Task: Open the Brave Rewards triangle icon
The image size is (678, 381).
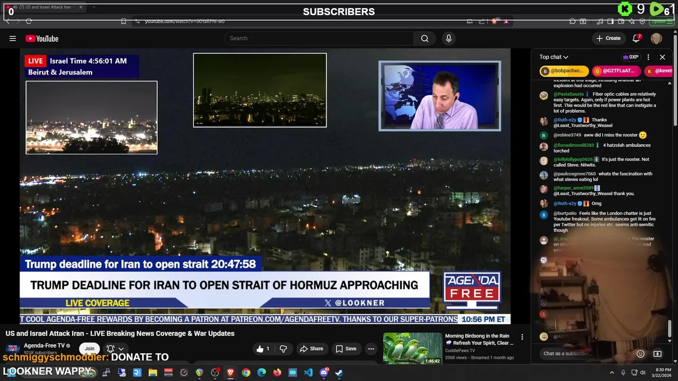Action: click(506, 21)
